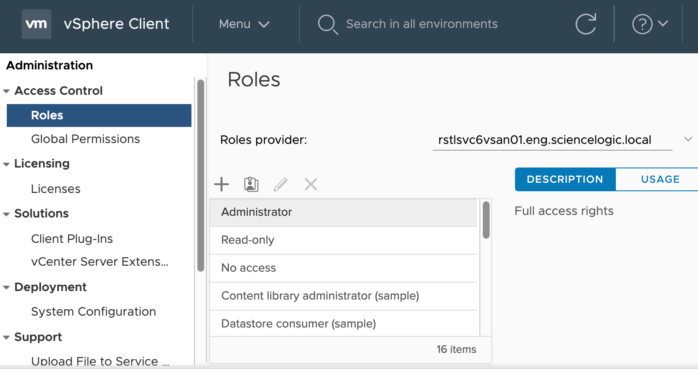698x374 pixels.
Task: Select the Description tab
Action: (565, 179)
